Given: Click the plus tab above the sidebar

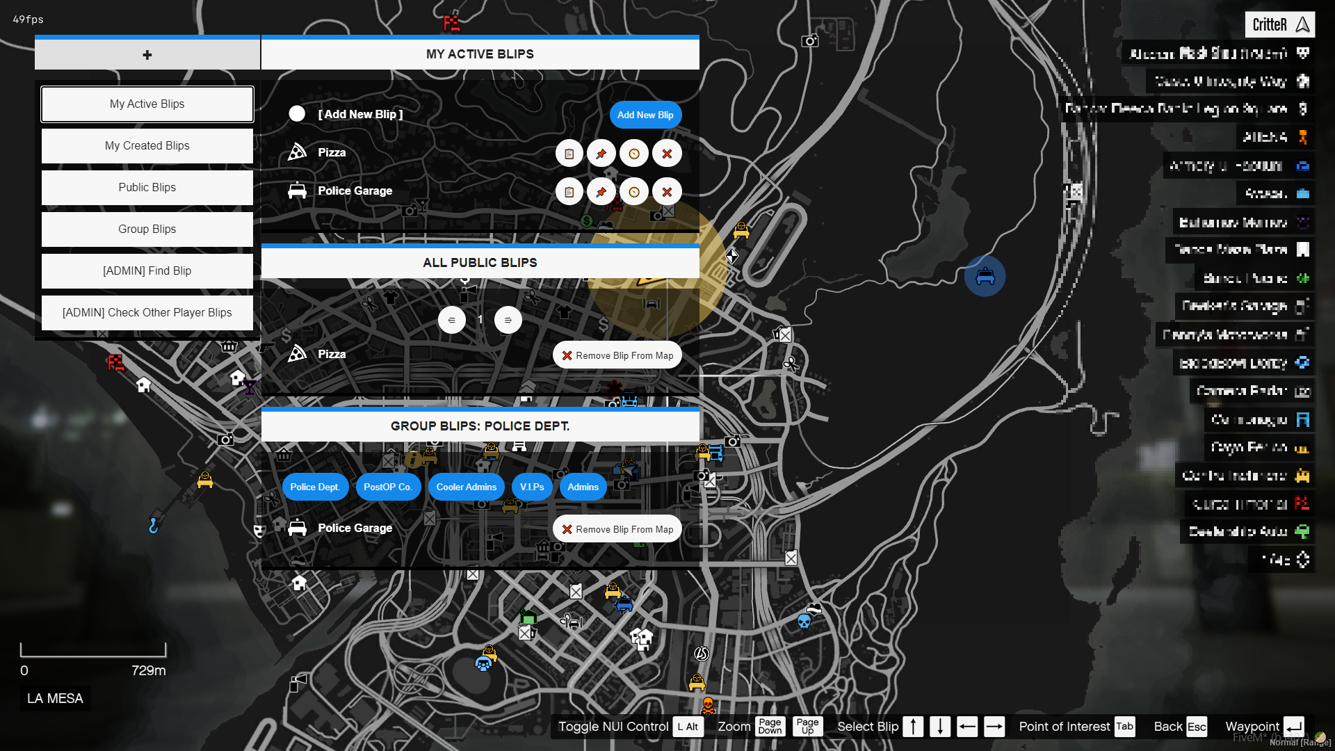Looking at the screenshot, I should coord(147,54).
